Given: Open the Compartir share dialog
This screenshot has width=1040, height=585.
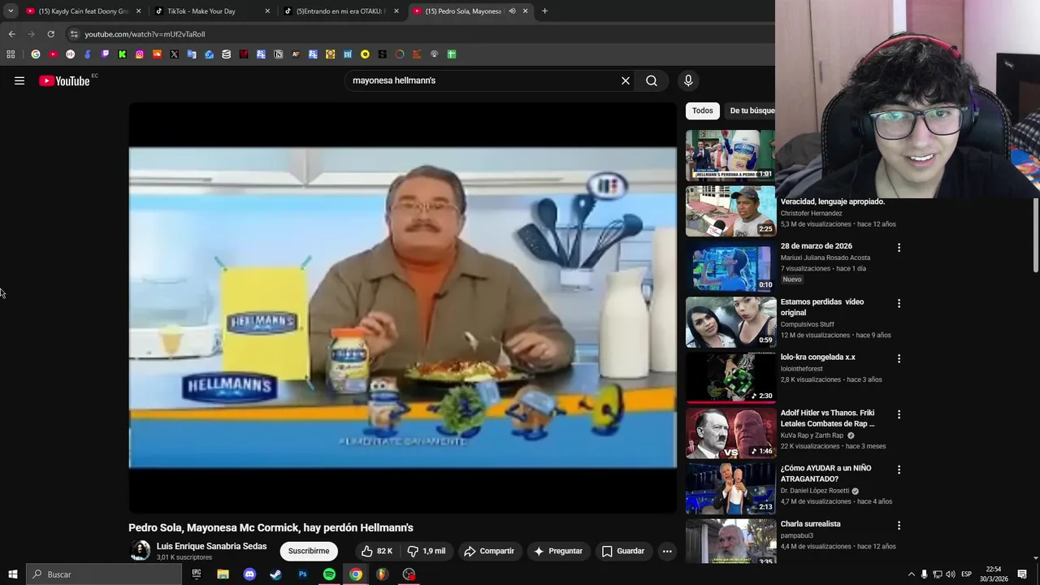Looking at the screenshot, I should [489, 551].
